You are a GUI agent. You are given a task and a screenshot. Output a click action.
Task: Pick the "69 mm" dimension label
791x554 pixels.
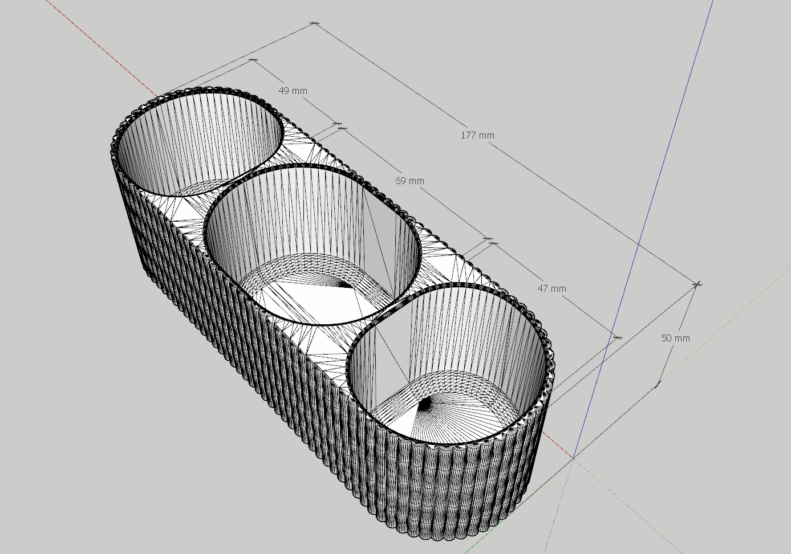click(x=409, y=181)
